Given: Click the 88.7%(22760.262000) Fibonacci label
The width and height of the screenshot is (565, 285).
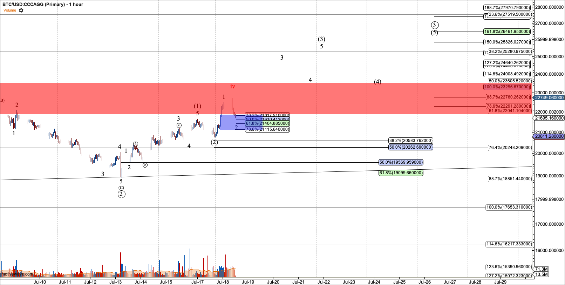Looking at the screenshot, I should [508, 97].
